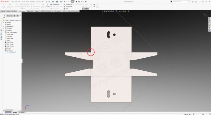
Task: Select Top Plane in the feature tree
Action: tap(8, 36)
